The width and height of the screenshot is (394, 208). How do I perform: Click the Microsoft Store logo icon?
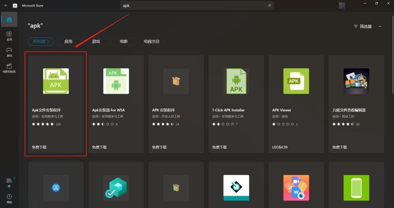[x=15, y=5]
